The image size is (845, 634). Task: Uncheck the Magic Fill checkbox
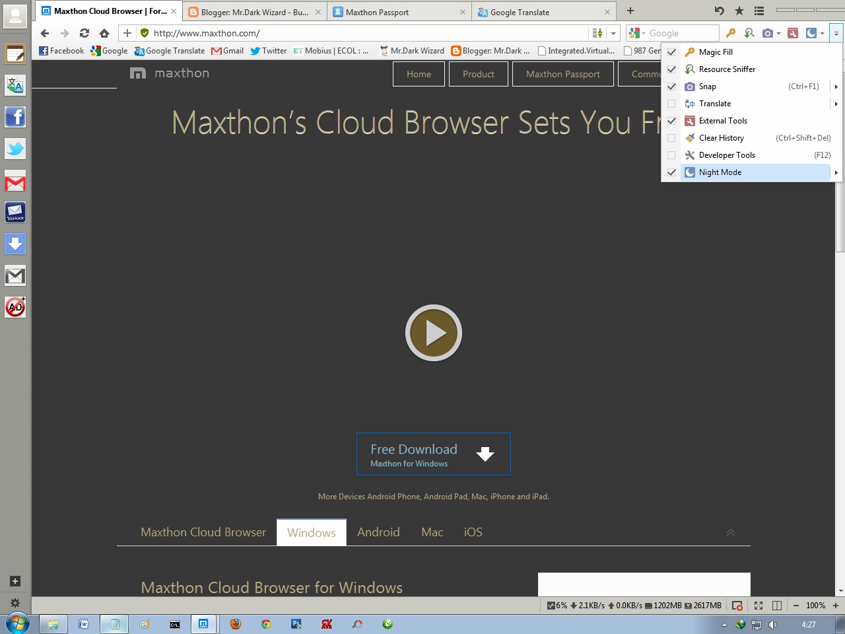(671, 52)
